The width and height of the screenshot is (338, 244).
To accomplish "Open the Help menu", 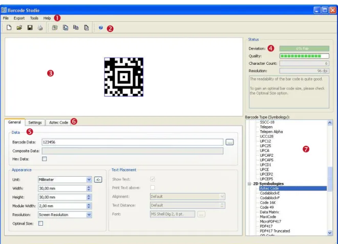I will 47,18.
